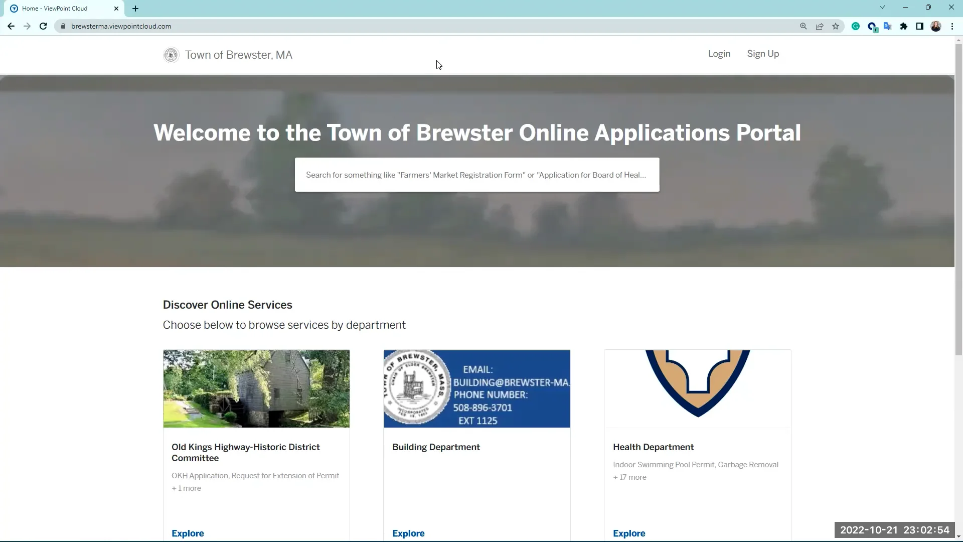Click the zoom magnifier icon in address bar

point(804,26)
